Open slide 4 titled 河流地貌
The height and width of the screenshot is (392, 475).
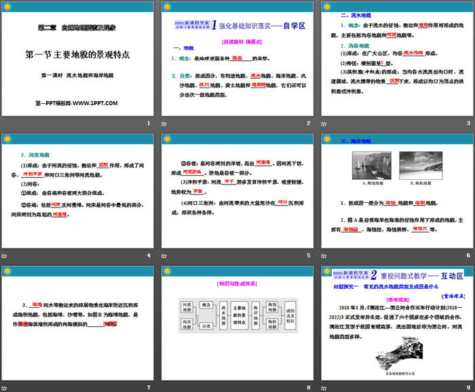[77, 191]
